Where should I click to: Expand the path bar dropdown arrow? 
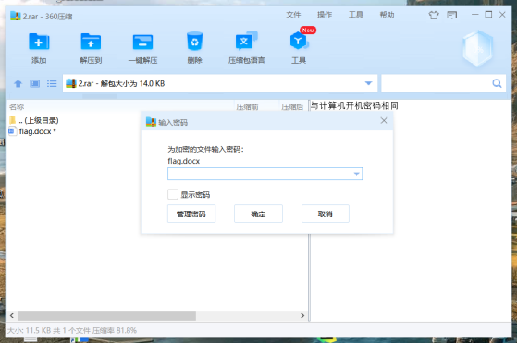pos(368,83)
